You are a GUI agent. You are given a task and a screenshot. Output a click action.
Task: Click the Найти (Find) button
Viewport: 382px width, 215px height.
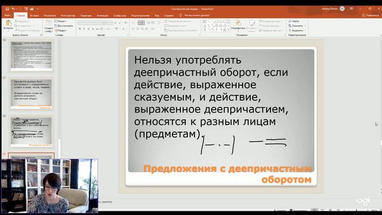(x=294, y=21)
